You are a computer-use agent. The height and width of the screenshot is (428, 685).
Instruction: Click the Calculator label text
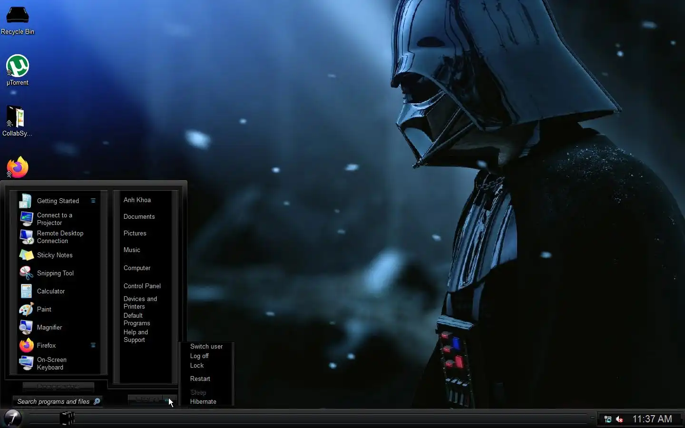click(51, 291)
